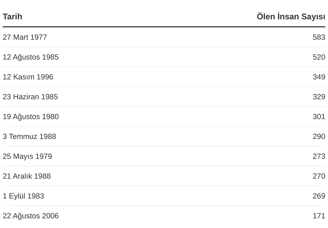Click the death count 329

(x=319, y=97)
